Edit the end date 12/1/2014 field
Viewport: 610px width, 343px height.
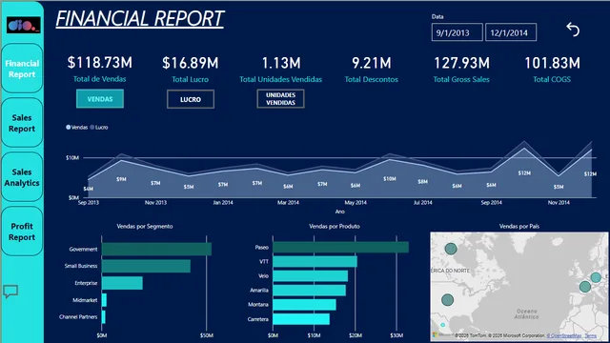tap(511, 32)
